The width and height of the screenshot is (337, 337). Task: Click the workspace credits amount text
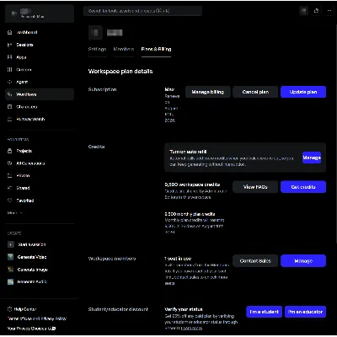[192, 185]
